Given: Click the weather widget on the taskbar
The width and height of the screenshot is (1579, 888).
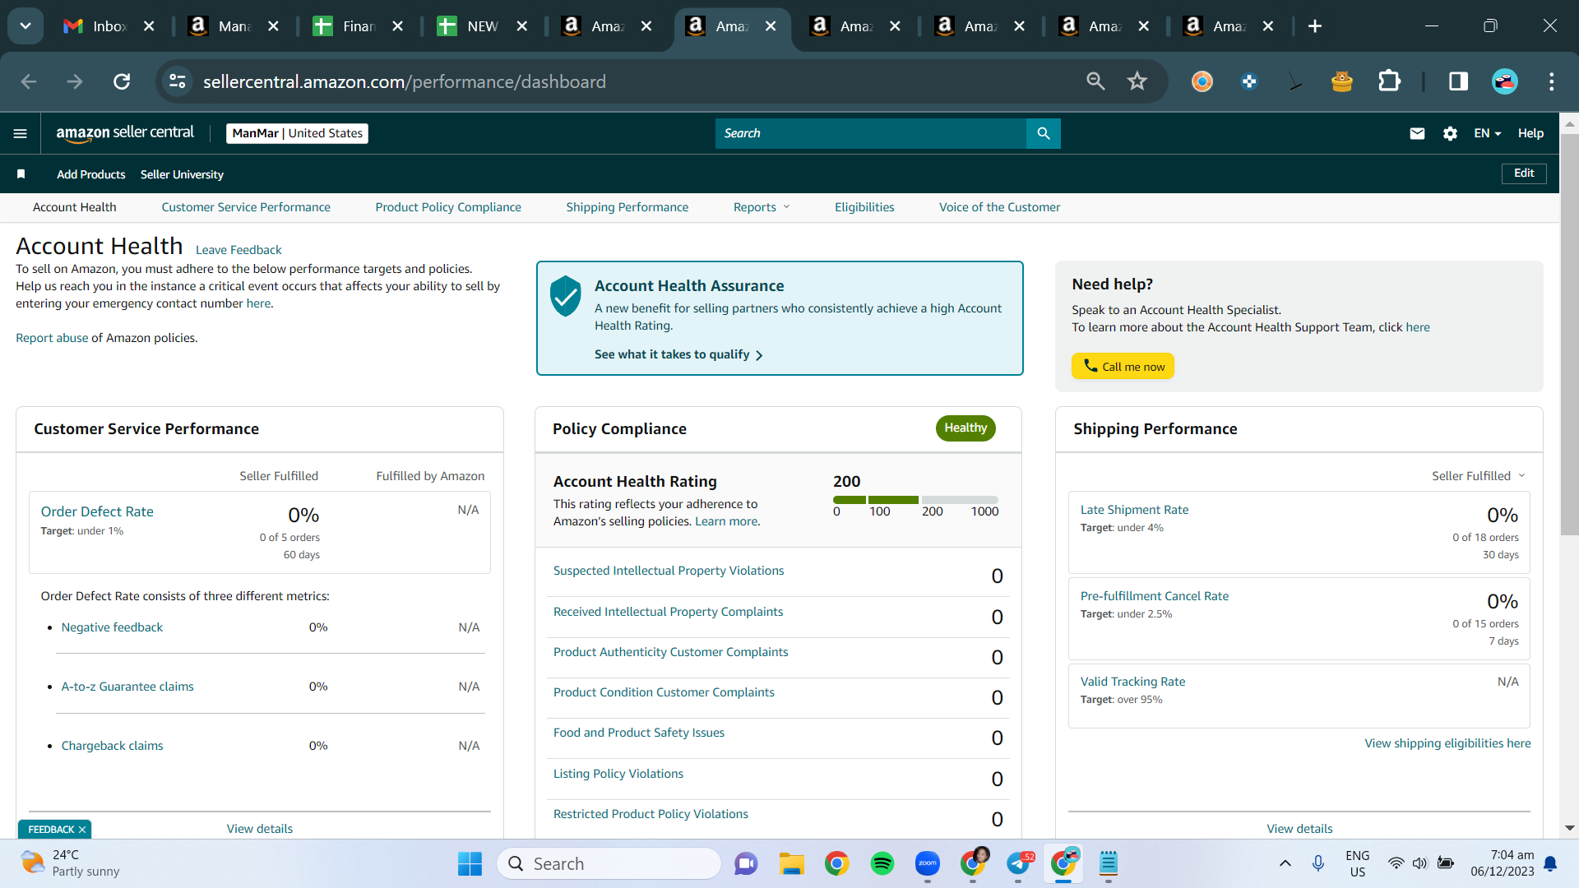Looking at the screenshot, I should pyautogui.click(x=70, y=863).
